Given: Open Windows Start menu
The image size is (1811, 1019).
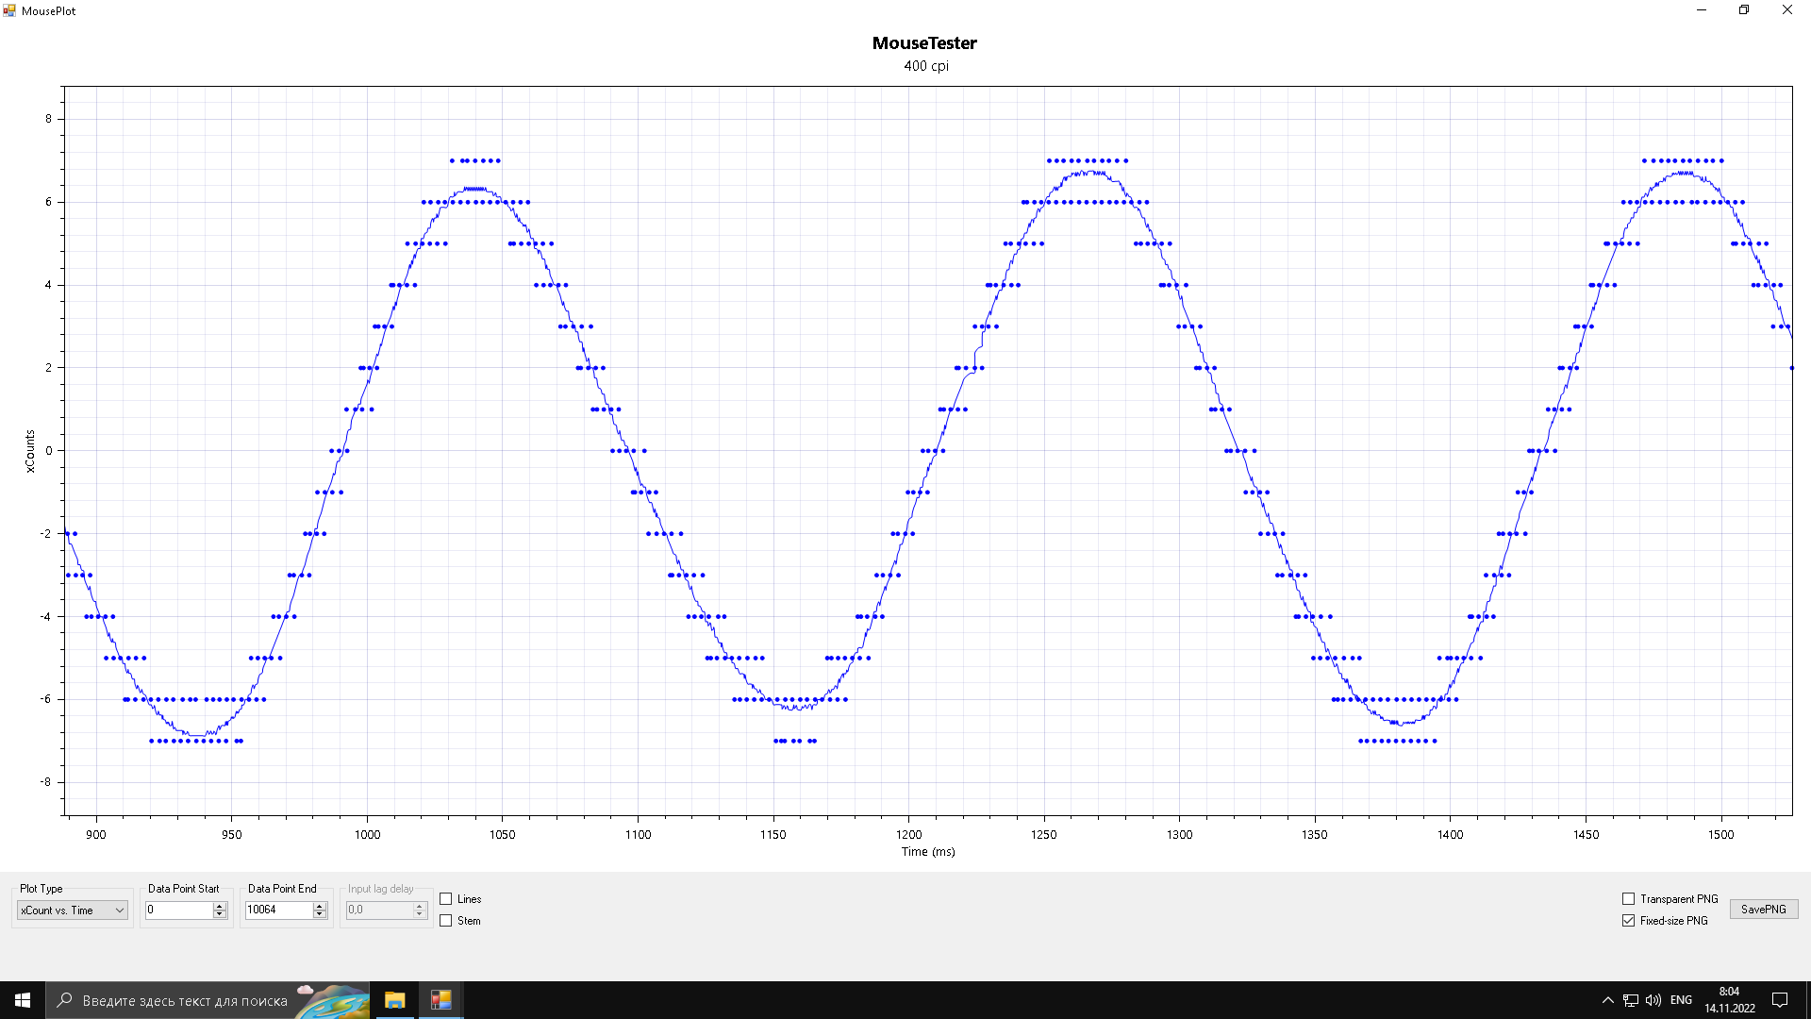Looking at the screenshot, I should click(x=23, y=1000).
